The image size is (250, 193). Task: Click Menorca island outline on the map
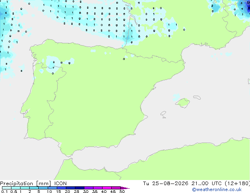pos(197,97)
